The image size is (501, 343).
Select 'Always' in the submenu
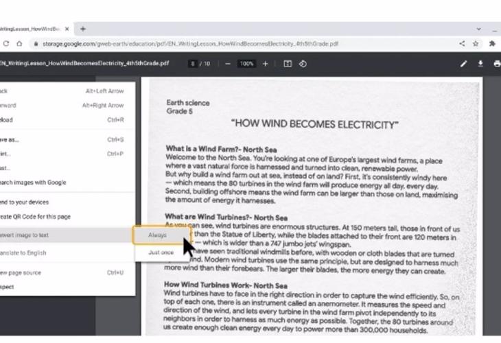(157, 235)
